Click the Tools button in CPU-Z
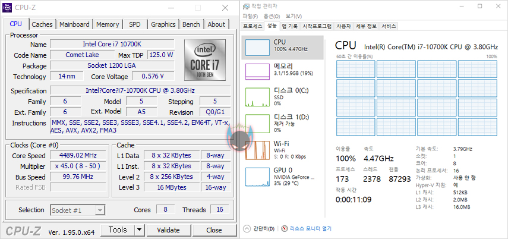 [118, 230]
